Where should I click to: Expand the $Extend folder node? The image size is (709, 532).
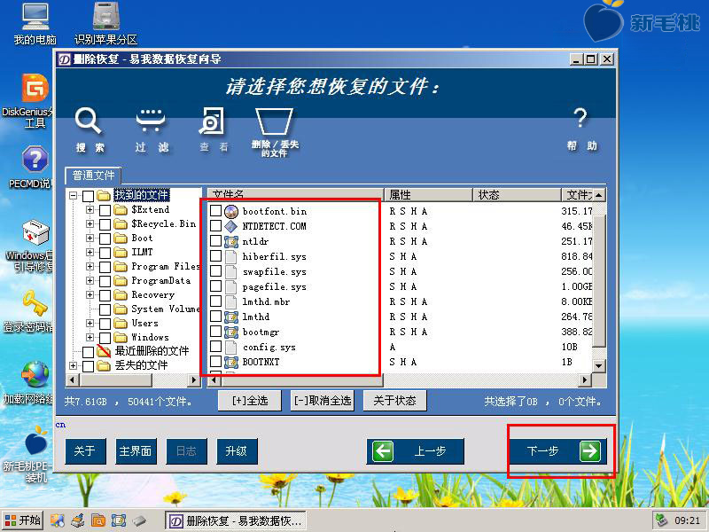coord(90,209)
